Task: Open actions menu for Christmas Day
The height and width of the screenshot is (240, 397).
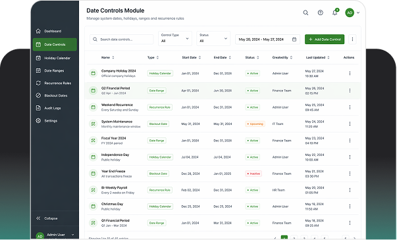Action: (x=350, y=206)
